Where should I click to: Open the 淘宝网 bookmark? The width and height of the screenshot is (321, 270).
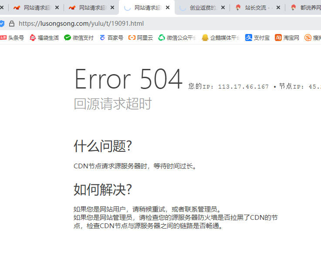click(287, 38)
